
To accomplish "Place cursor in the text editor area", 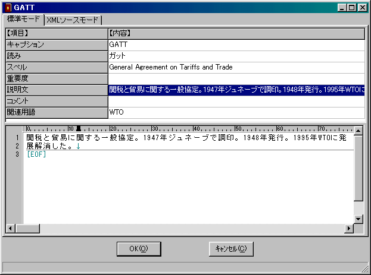I will click(179, 178).
